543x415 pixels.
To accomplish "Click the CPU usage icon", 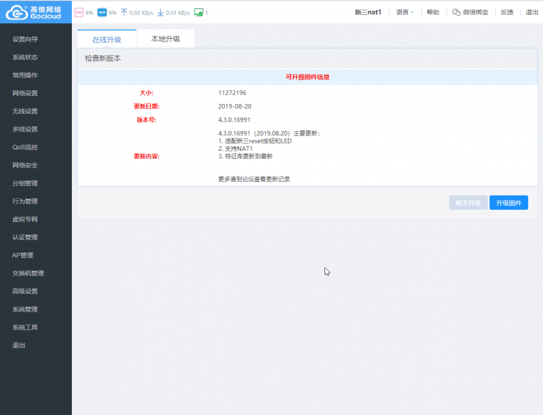I will [x=79, y=12].
